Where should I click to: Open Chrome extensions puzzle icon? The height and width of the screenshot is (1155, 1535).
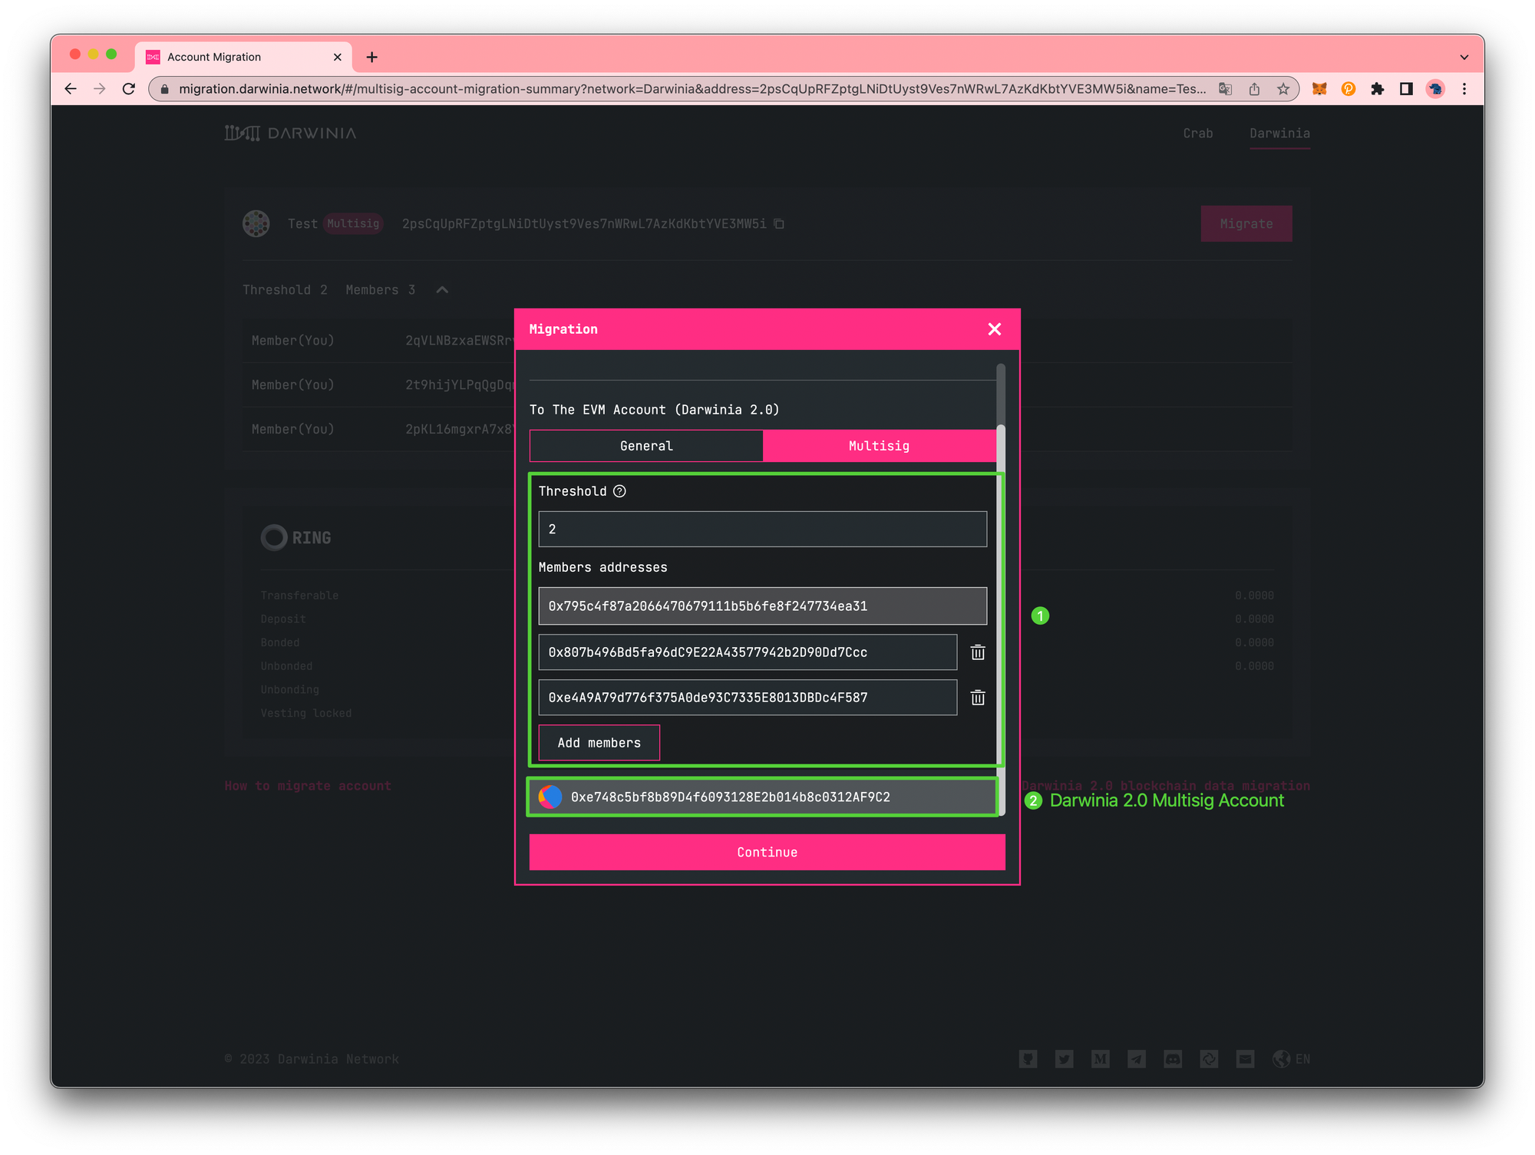point(1378,89)
